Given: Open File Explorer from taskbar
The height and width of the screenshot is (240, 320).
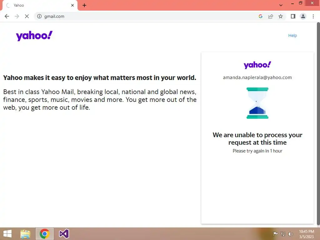Looking at the screenshot, I should pyautogui.click(x=25, y=234).
